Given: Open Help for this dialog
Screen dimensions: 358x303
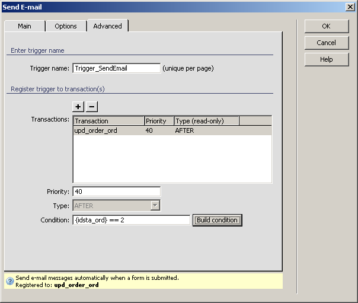Looking at the screenshot, I should pyautogui.click(x=326, y=59).
